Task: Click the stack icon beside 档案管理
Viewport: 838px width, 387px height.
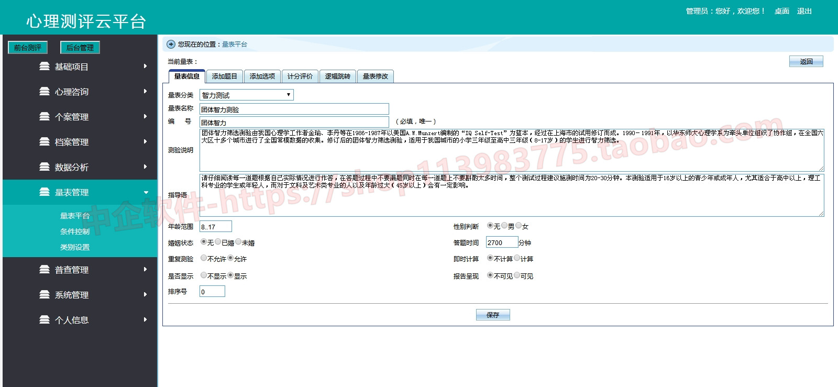Action: [45, 142]
